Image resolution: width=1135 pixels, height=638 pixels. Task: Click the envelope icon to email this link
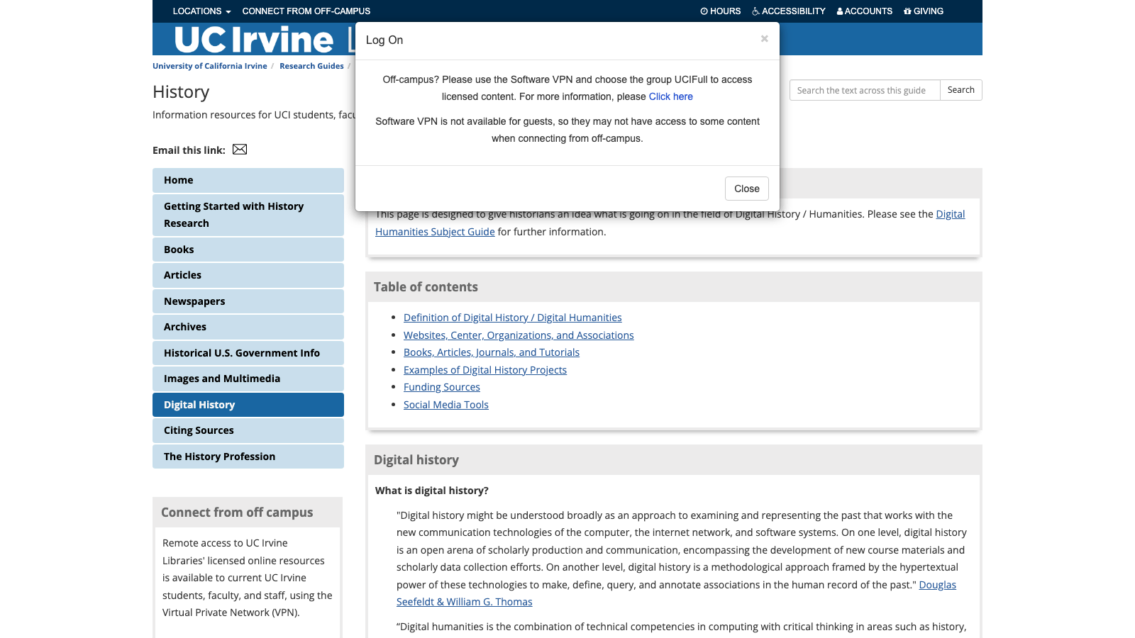tap(240, 149)
